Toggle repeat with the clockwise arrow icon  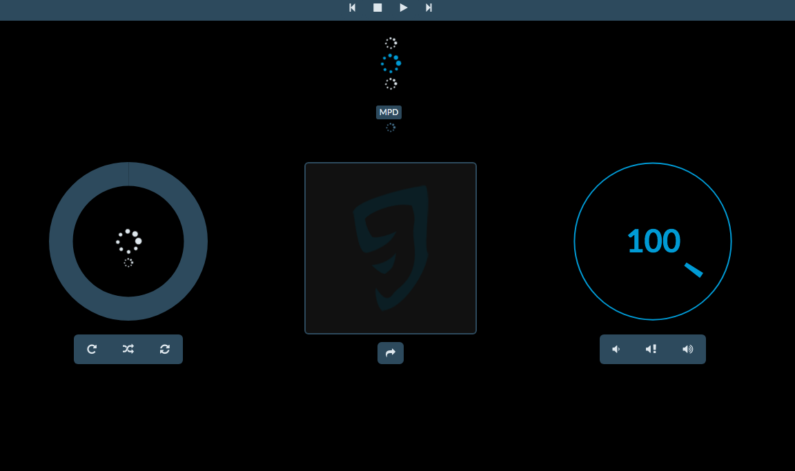92,350
